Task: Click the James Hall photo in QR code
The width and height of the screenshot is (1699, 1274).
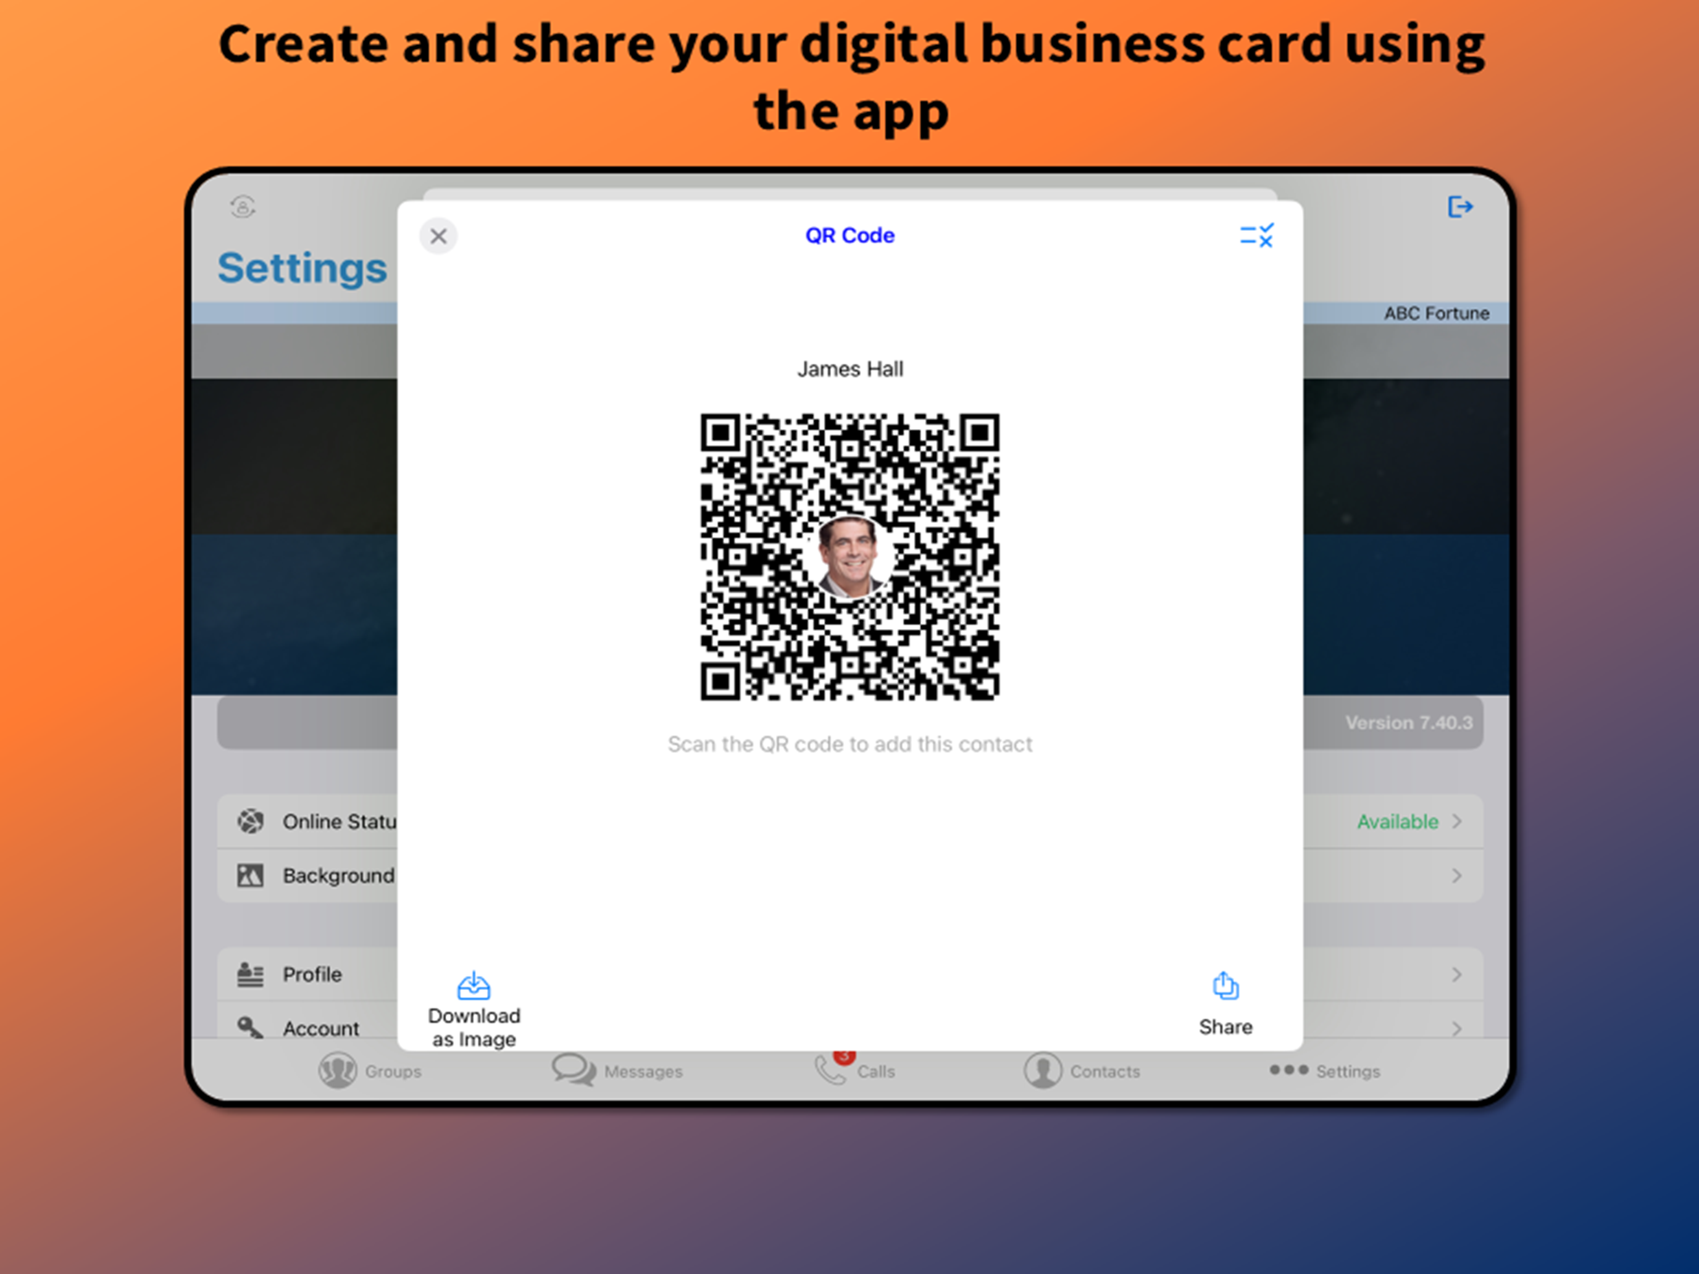Action: pos(849,557)
